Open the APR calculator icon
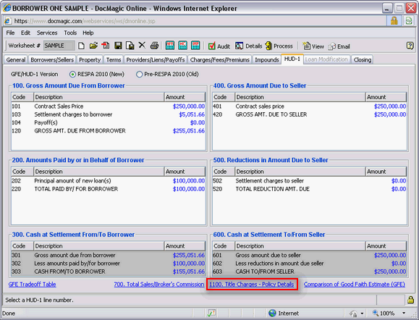This screenshot has width=419, height=320. (x=170, y=46)
